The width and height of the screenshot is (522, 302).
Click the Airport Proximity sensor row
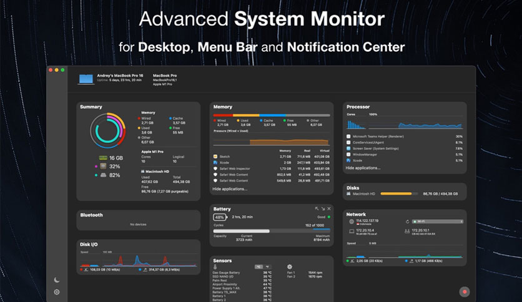242,285
